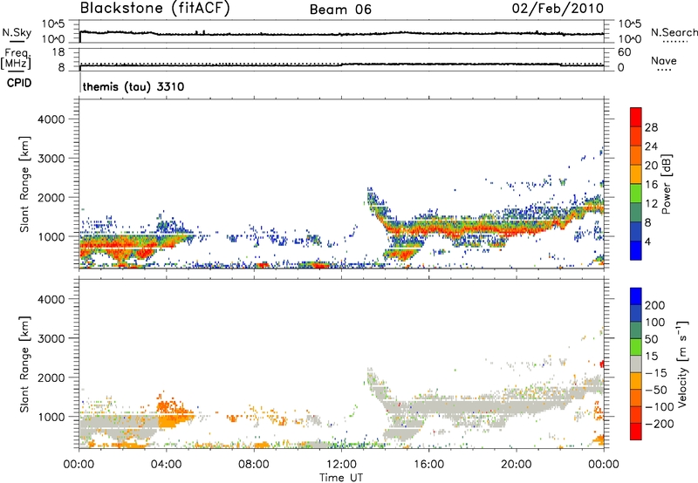Screen dimensions: 698x483
Task: Click the N.Search legend label
Action: tap(674, 32)
